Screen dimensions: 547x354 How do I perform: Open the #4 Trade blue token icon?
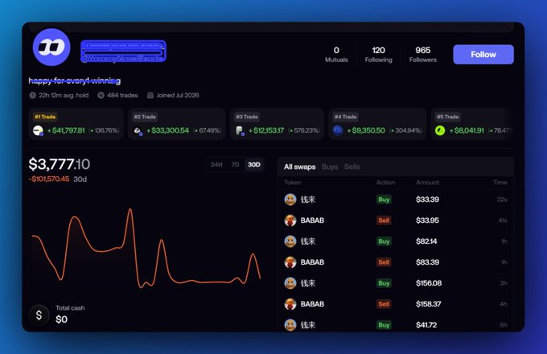[x=338, y=130]
